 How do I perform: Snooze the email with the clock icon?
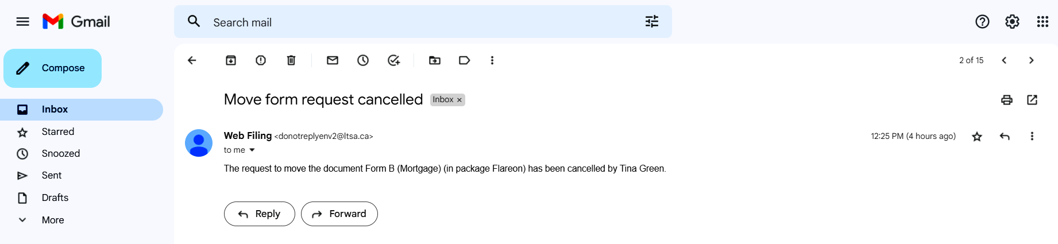[x=363, y=60]
